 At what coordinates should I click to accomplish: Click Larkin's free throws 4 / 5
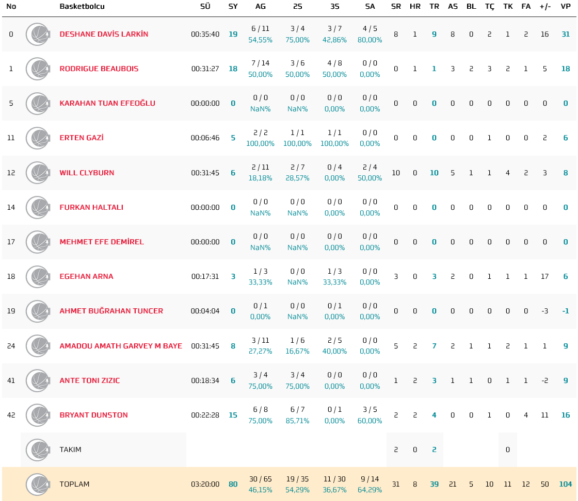click(x=370, y=29)
